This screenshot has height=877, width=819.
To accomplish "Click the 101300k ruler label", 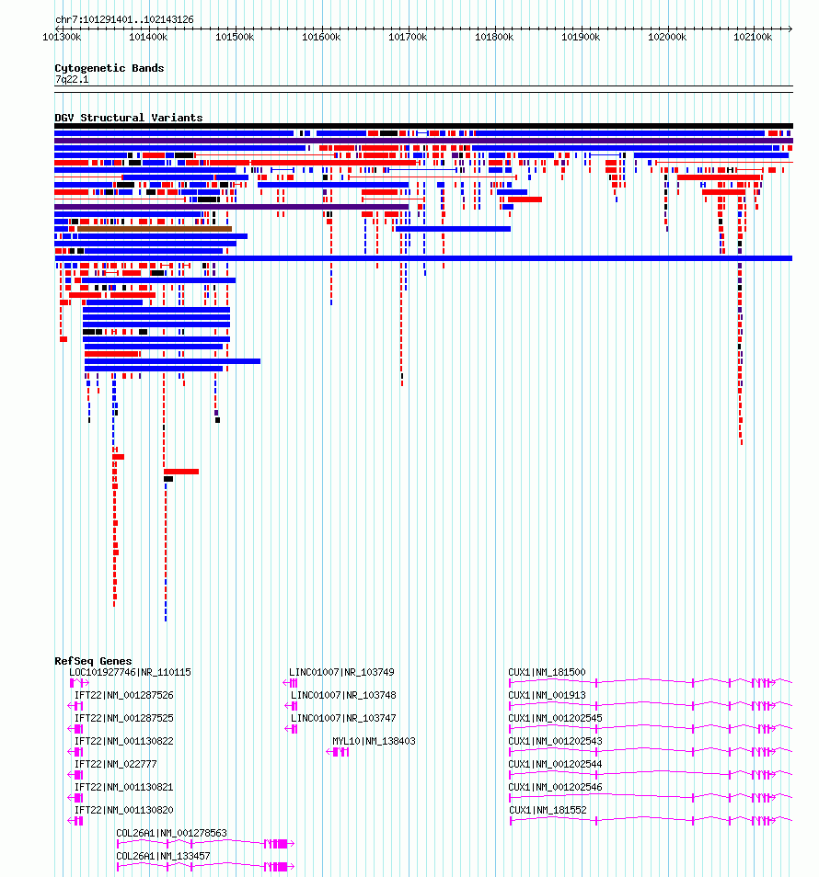I will 62,37.
